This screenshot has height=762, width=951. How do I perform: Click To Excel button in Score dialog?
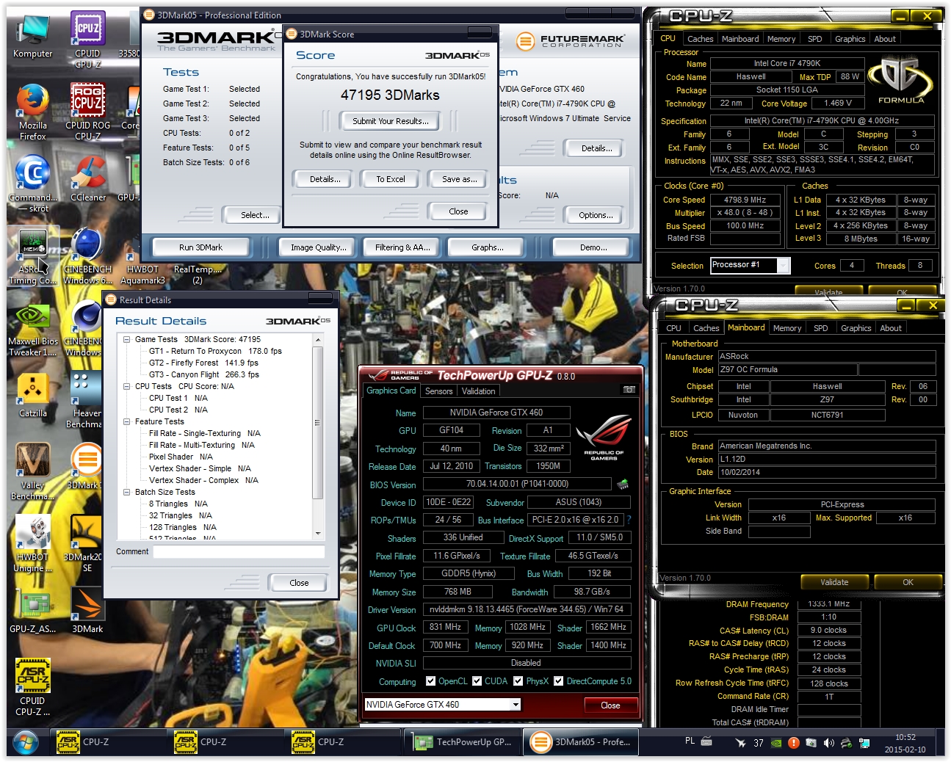click(391, 179)
